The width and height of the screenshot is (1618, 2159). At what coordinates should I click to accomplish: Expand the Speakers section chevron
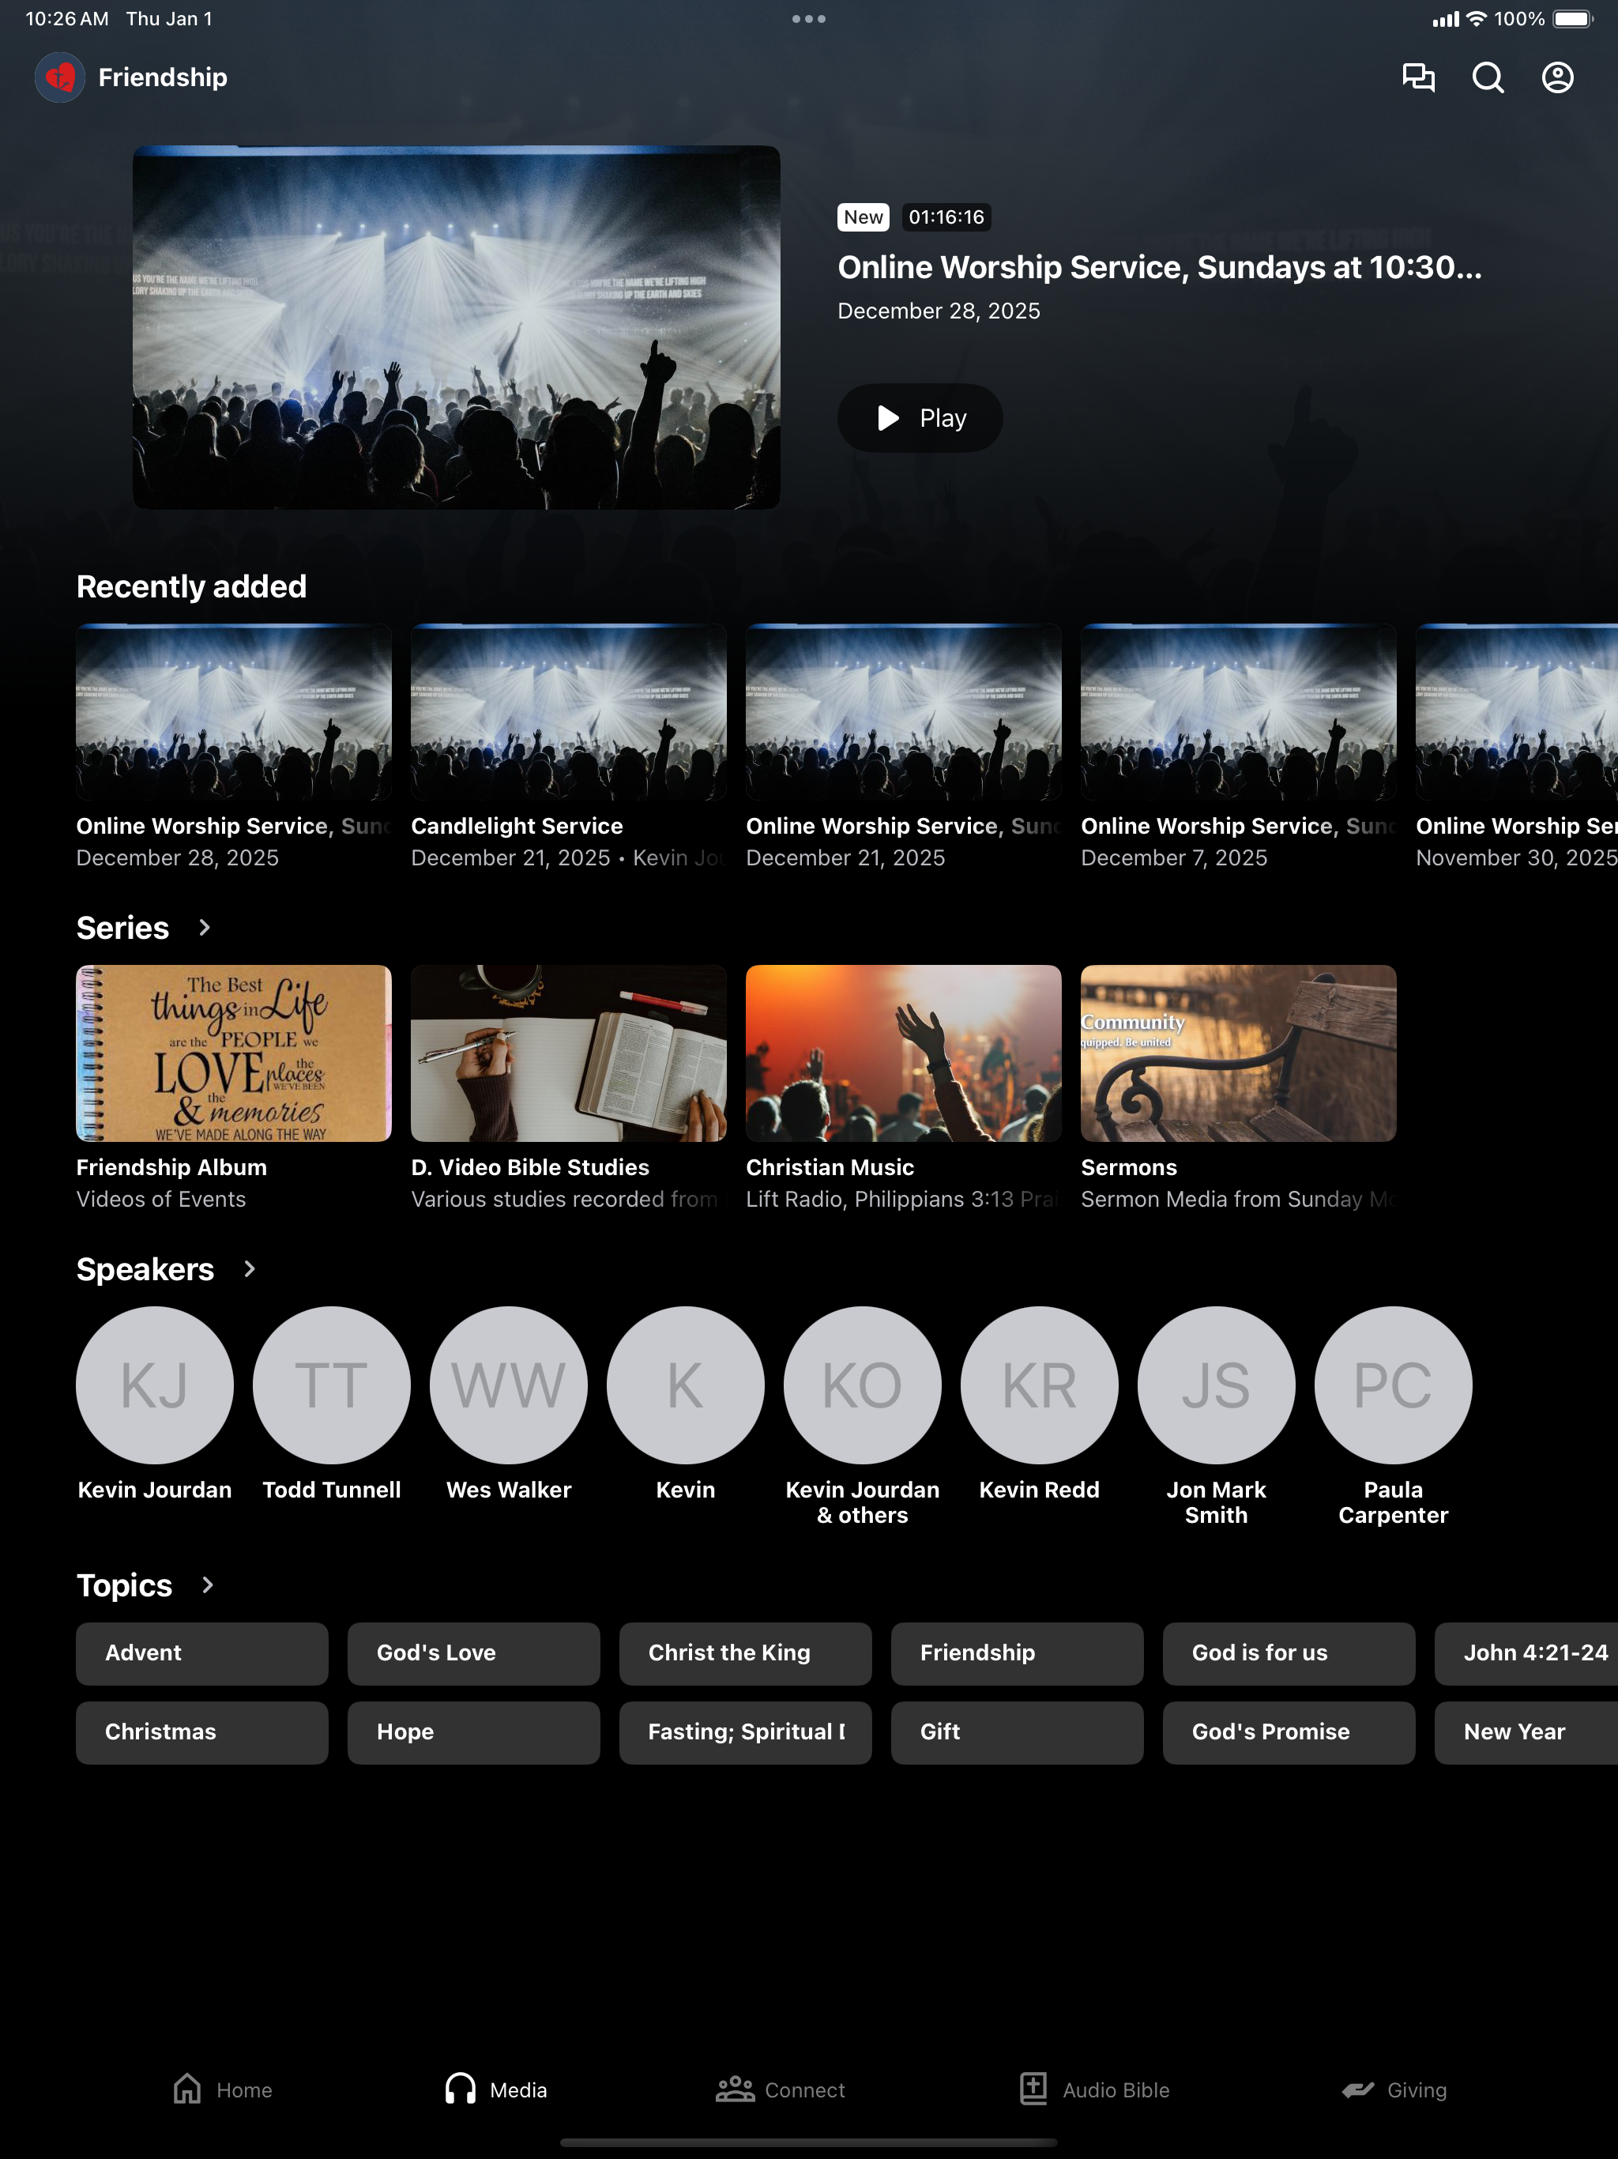[x=249, y=1269]
